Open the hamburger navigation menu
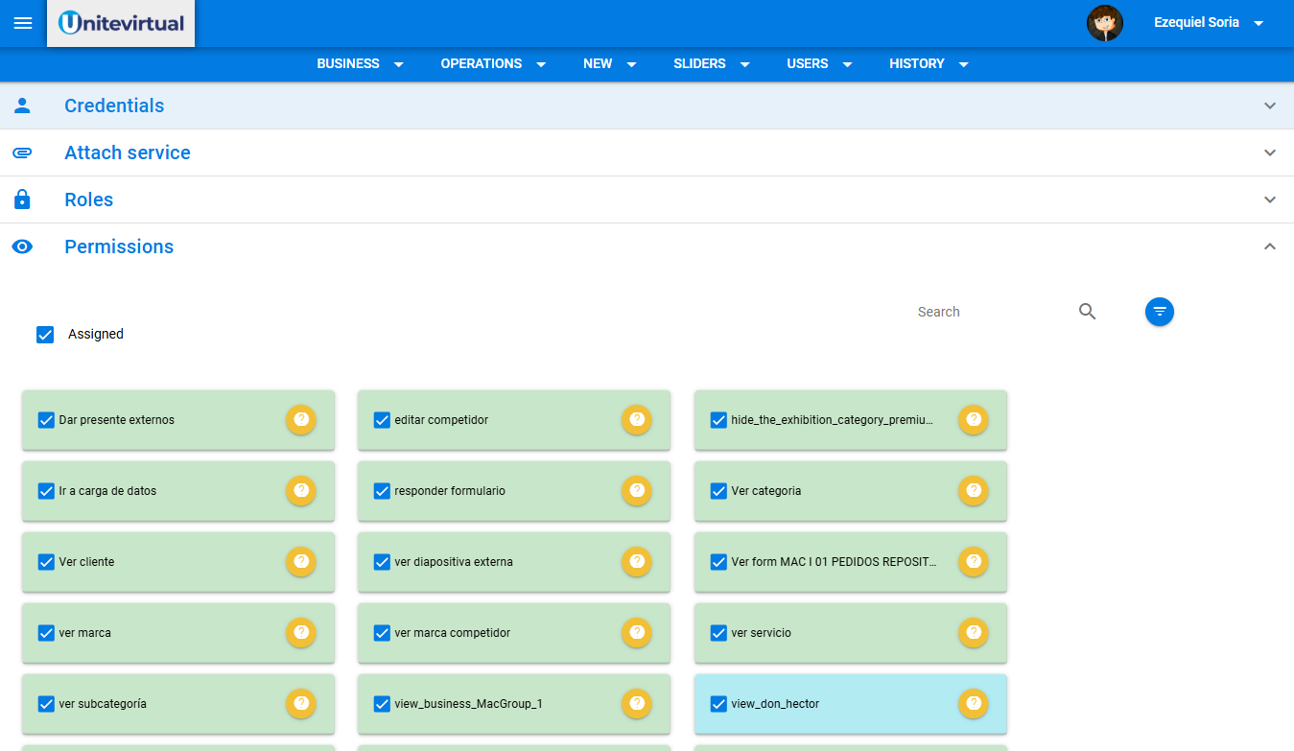Image resolution: width=1294 pixels, height=751 pixels. [x=23, y=23]
